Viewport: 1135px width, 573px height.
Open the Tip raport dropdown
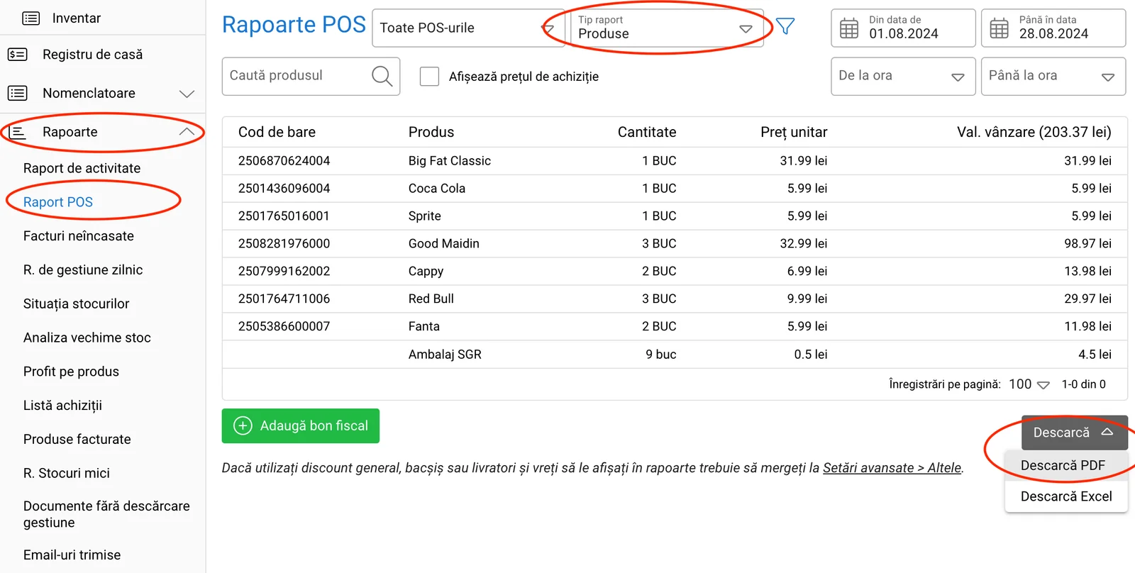(667, 28)
